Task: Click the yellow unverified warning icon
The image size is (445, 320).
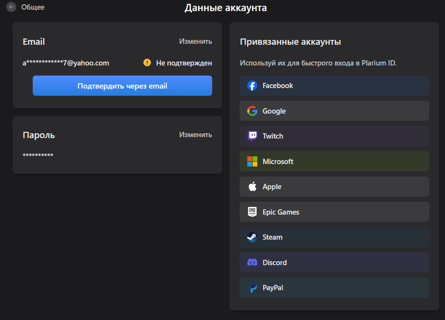Action: 147,63
